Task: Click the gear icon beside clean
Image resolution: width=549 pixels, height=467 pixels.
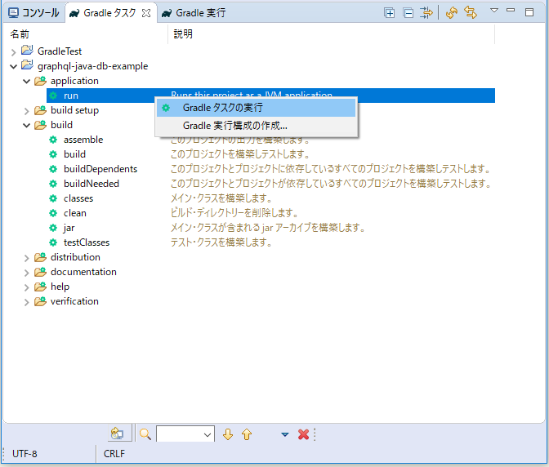Action: (x=53, y=213)
